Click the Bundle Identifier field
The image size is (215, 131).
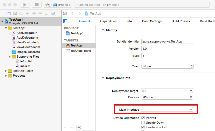pos(168,41)
